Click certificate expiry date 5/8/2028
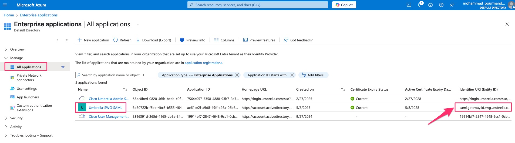515x143 pixels. [412, 108]
